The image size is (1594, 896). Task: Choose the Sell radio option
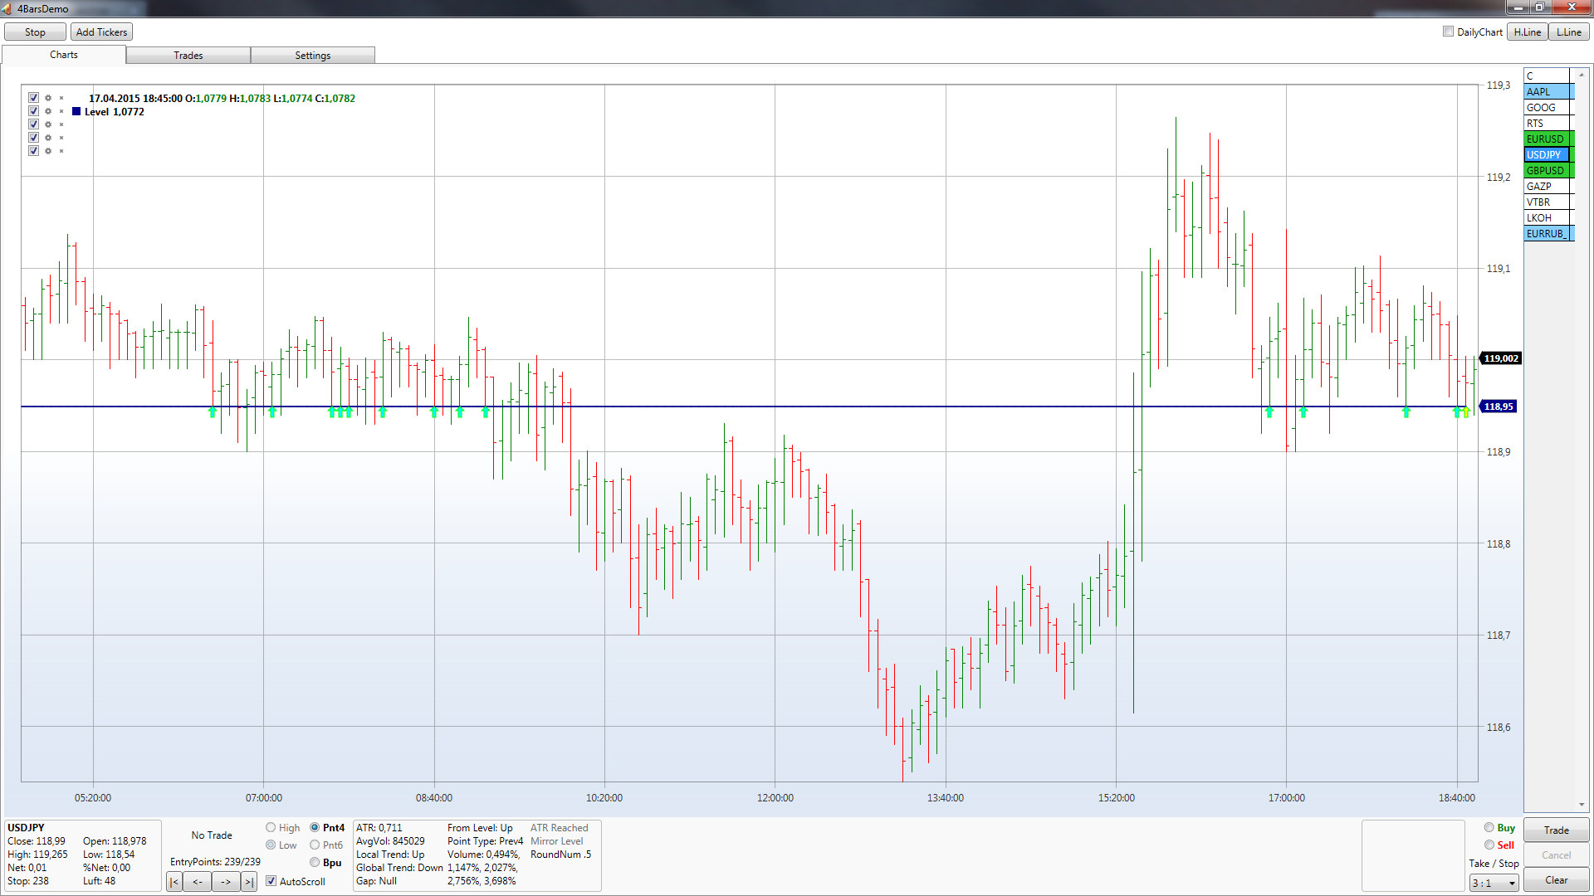(x=1489, y=845)
